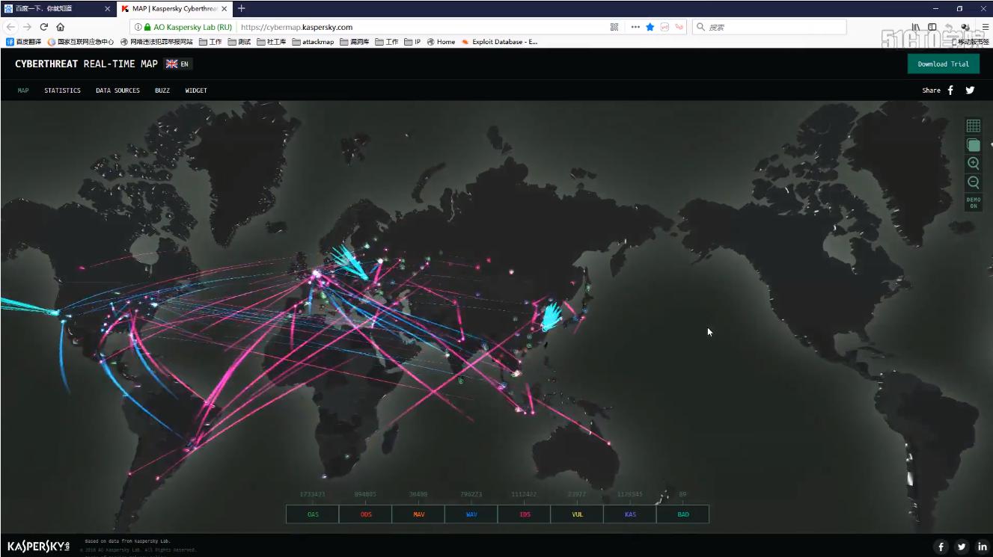Open the EN language selector
Image resolution: width=993 pixels, height=557 pixels.
tap(177, 64)
